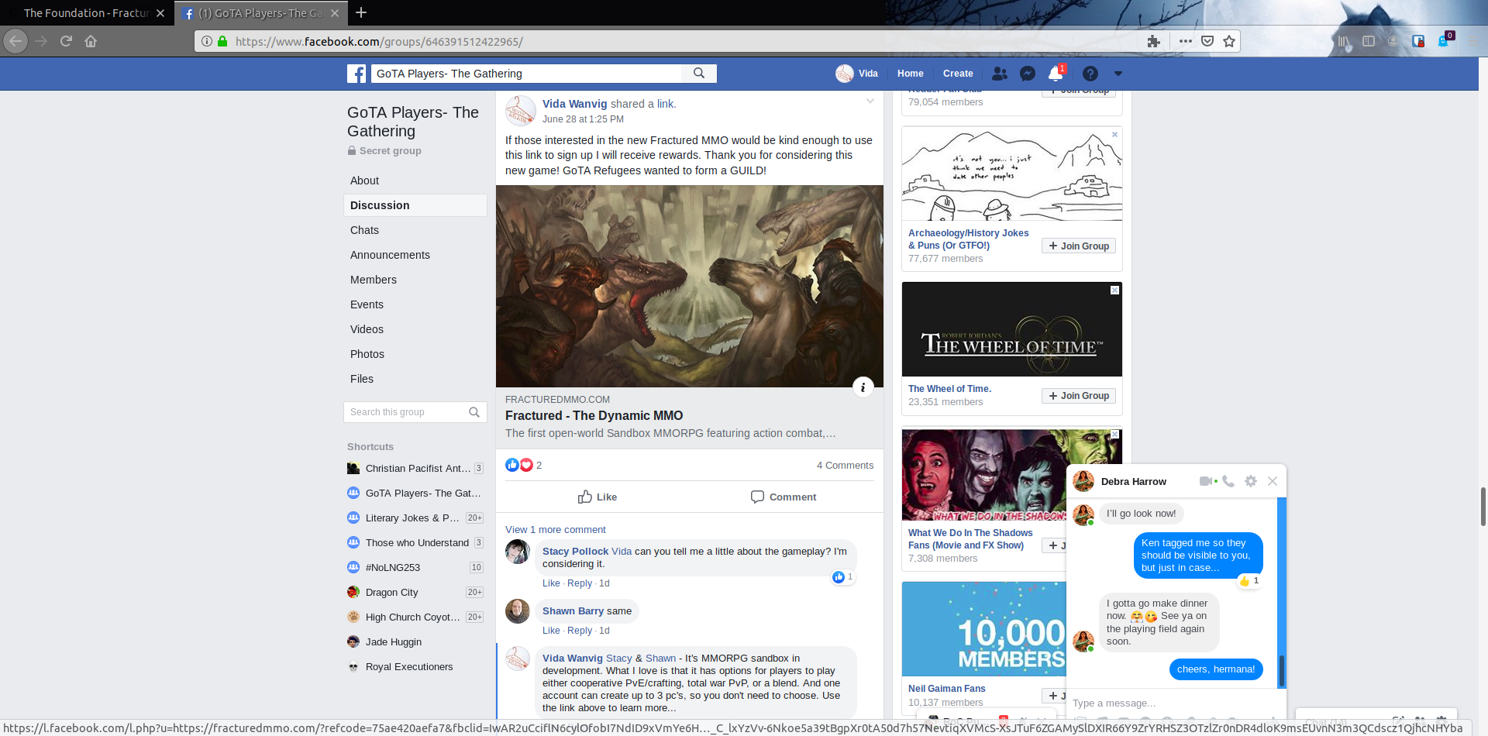This screenshot has height=736, width=1488.
Task: Like Vida Wanvig's post
Action: coord(597,497)
